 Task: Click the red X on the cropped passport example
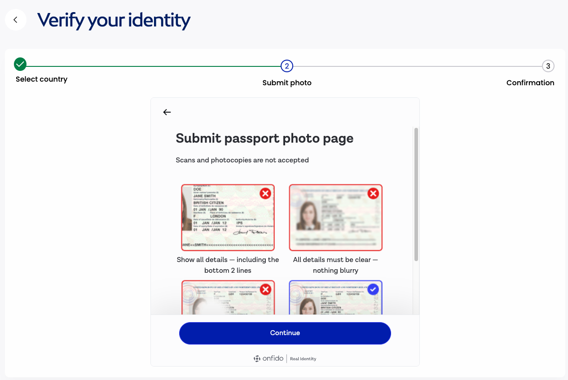point(264,193)
